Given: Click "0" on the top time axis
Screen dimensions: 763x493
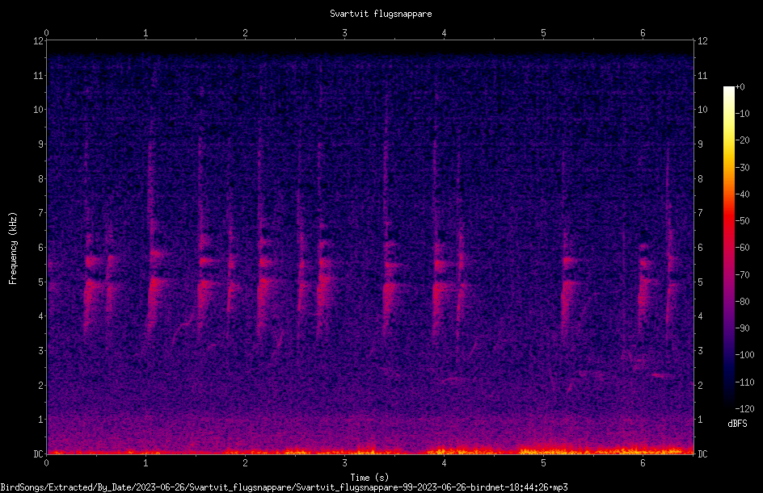Looking at the screenshot, I should tap(46, 33).
